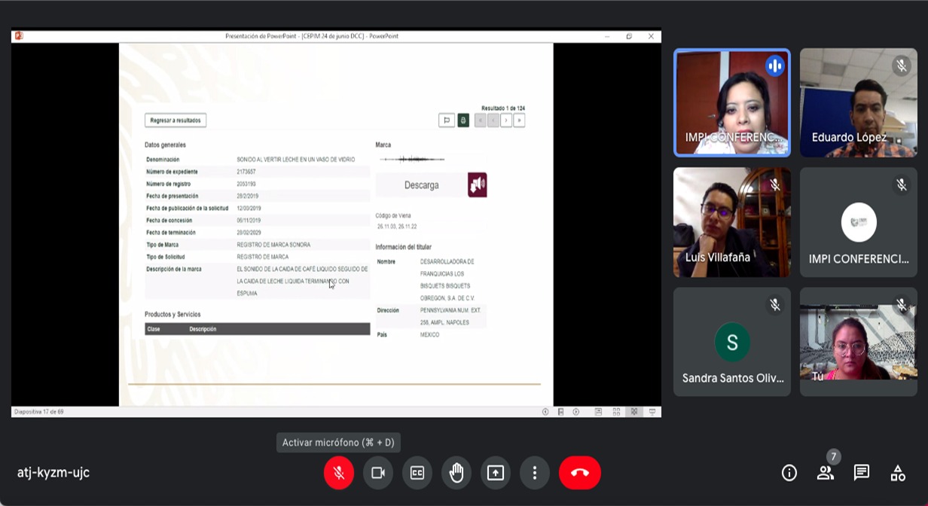Show the participants list with 7 badge
Screen dimensions: 928x506
pyautogui.click(x=826, y=473)
